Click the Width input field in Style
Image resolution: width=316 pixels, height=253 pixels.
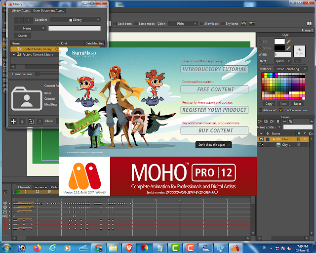pyautogui.click(x=283, y=54)
